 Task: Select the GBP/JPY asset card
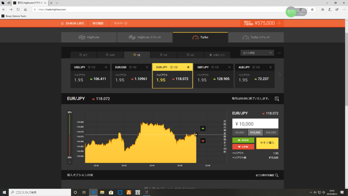click(x=213, y=76)
